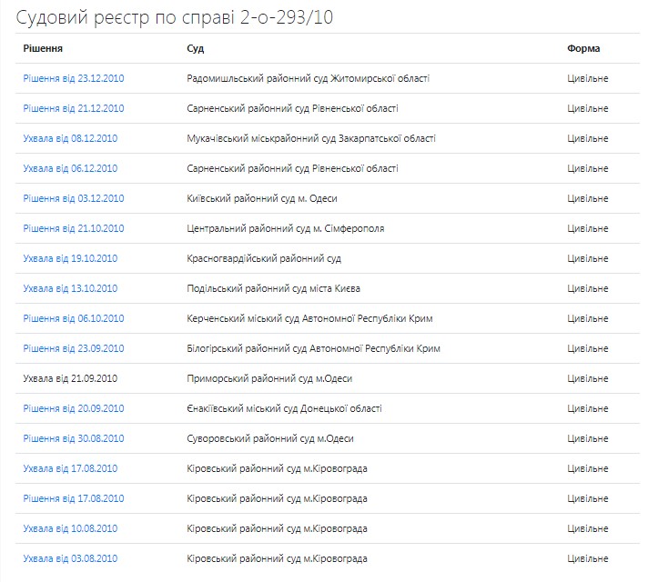Screen dimensions: 648x582
Task: Click the Ухвала від 08.12.2010 link
Action: click(x=70, y=138)
